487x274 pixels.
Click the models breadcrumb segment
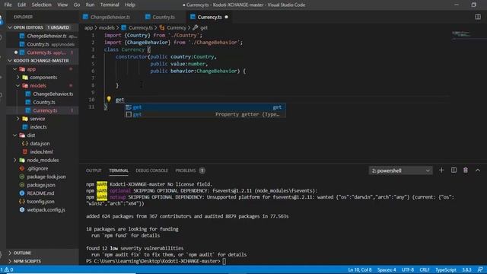[107, 27]
